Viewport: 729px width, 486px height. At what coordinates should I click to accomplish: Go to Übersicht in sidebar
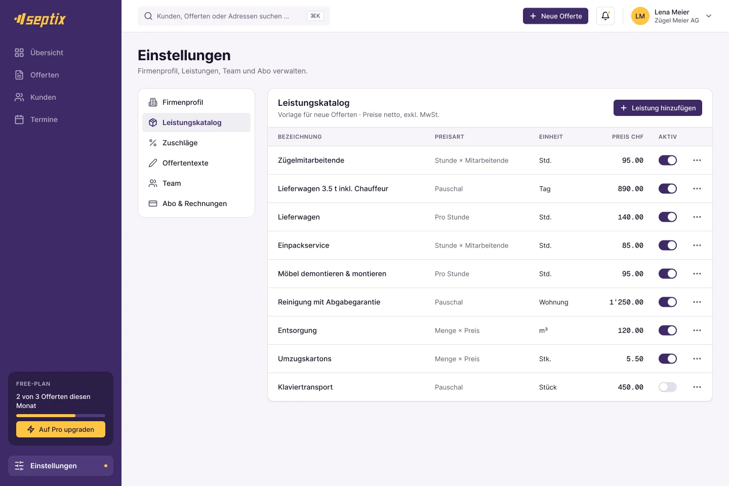61,53
